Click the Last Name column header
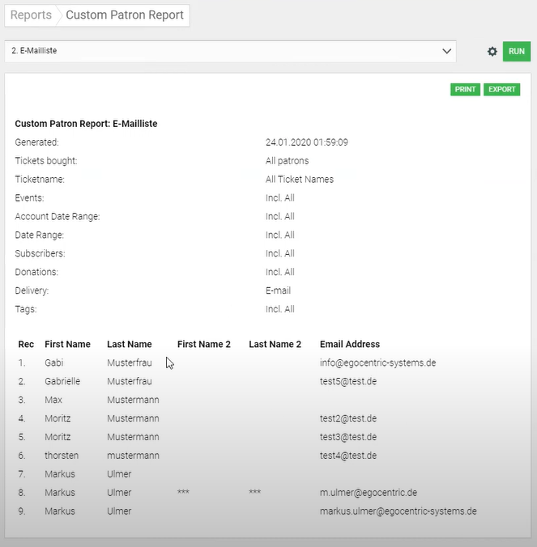Viewport: 537px width, 547px height. tap(130, 344)
